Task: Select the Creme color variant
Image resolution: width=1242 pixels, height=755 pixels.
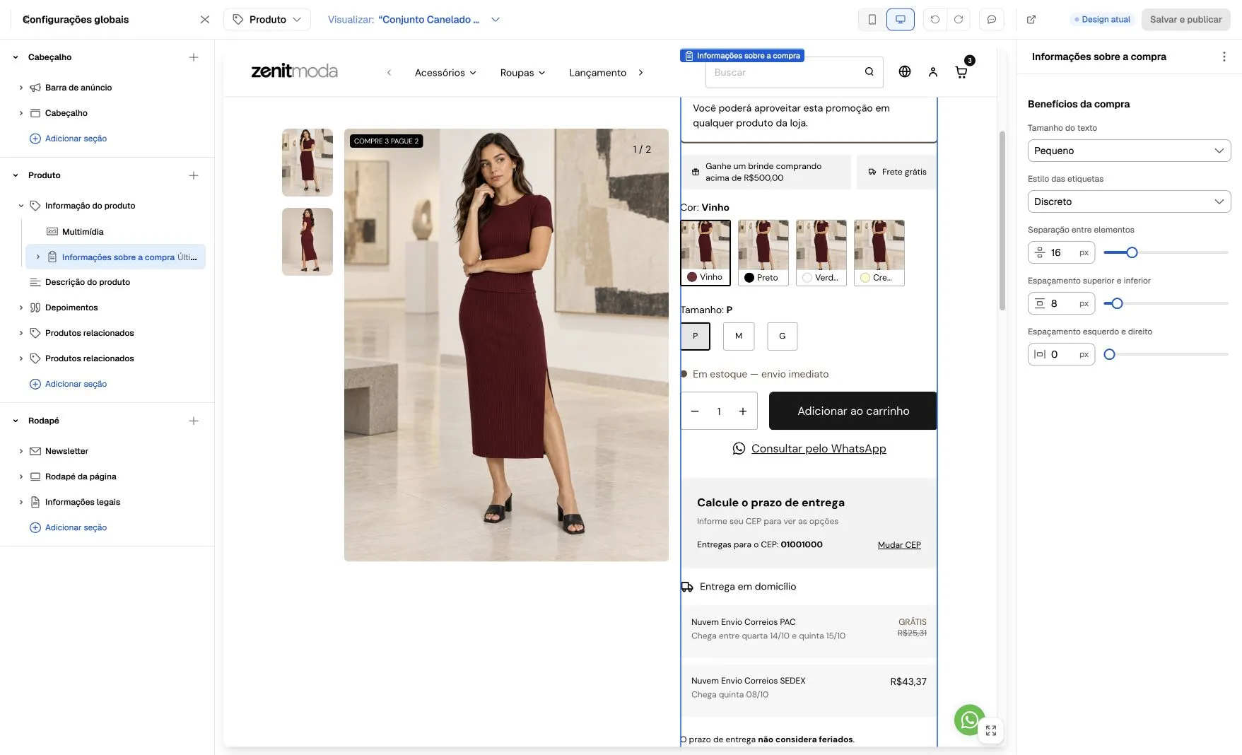Action: click(x=879, y=252)
